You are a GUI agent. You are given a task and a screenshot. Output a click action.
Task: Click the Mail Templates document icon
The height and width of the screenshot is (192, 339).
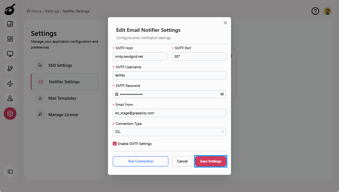tap(40, 98)
